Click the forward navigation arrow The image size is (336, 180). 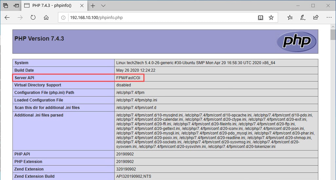(20, 18)
